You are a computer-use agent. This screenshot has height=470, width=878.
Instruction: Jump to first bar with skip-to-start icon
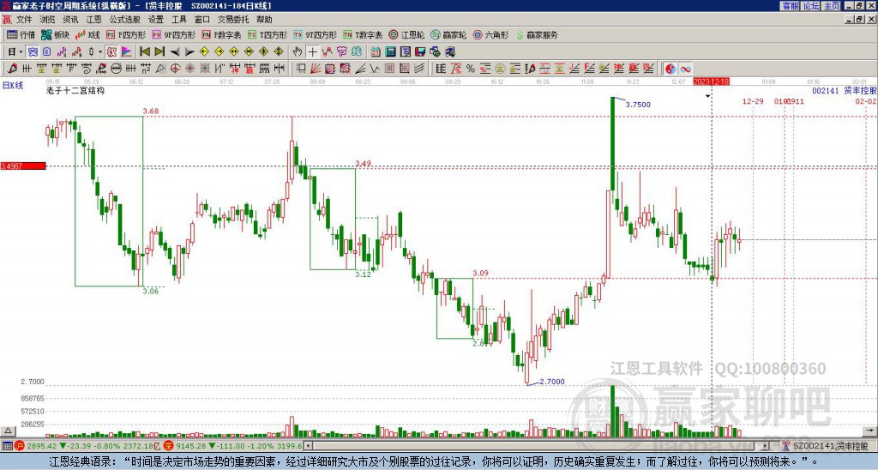144,51
